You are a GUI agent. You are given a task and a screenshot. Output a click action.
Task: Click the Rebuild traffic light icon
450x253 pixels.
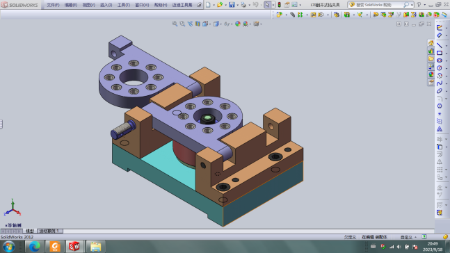279,5
